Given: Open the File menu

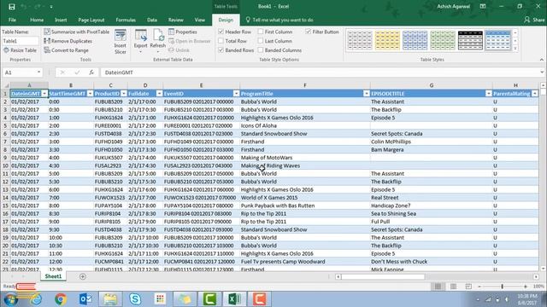Looking at the screenshot, I should [x=12, y=20].
